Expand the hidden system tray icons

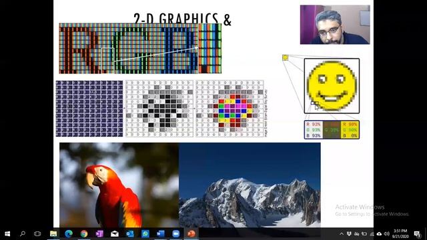(x=342, y=234)
